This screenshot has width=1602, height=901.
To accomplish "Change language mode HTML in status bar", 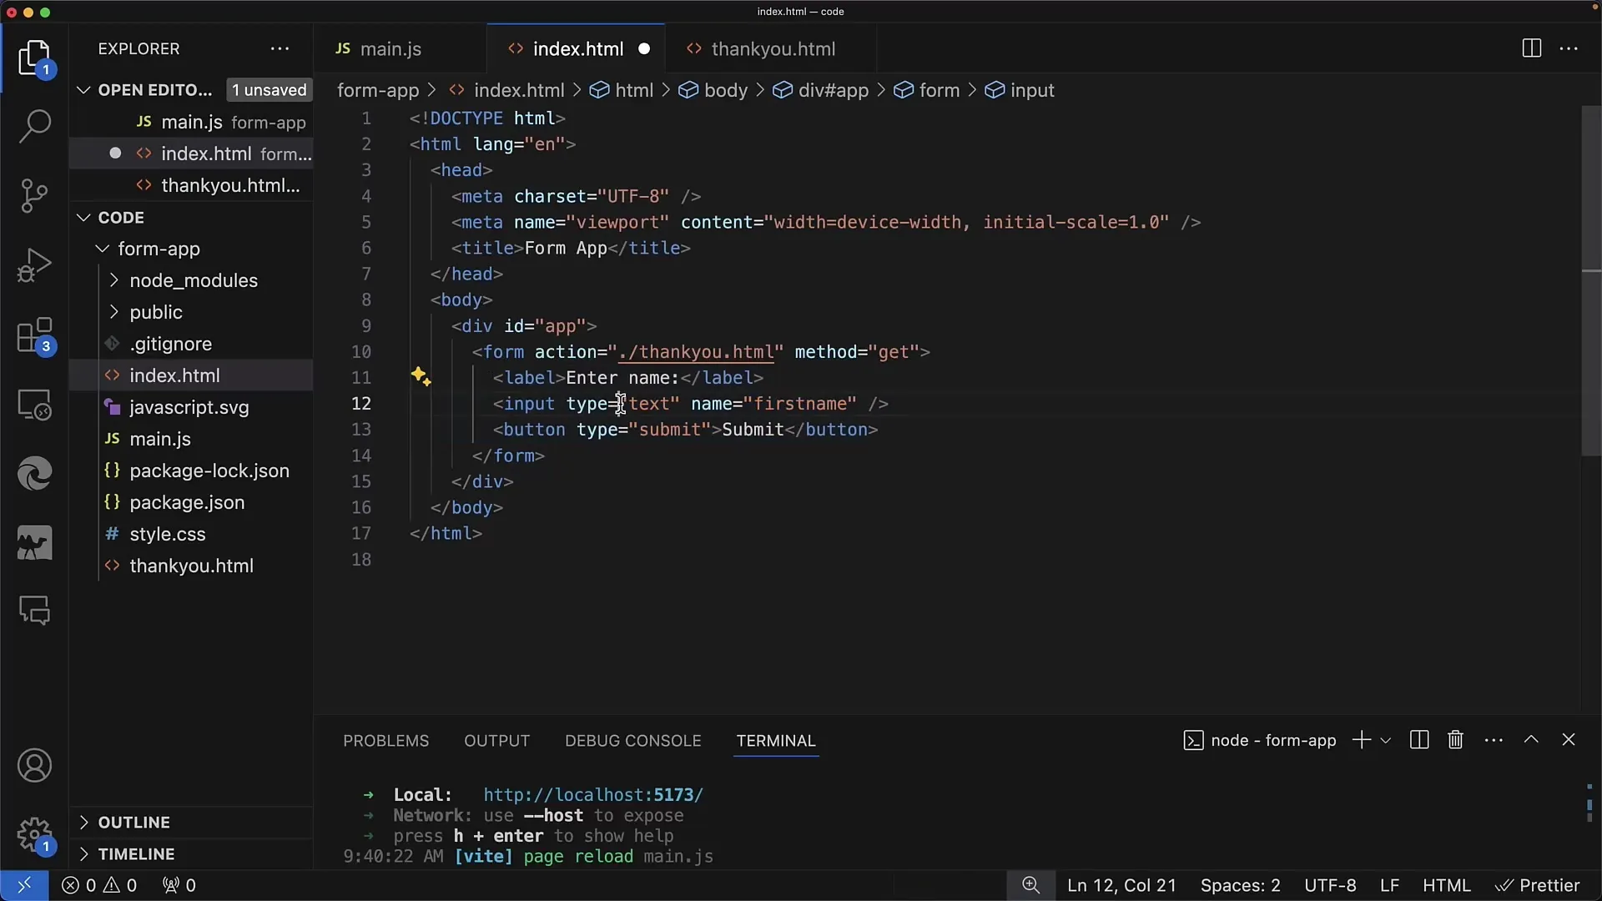I will (1446, 885).
